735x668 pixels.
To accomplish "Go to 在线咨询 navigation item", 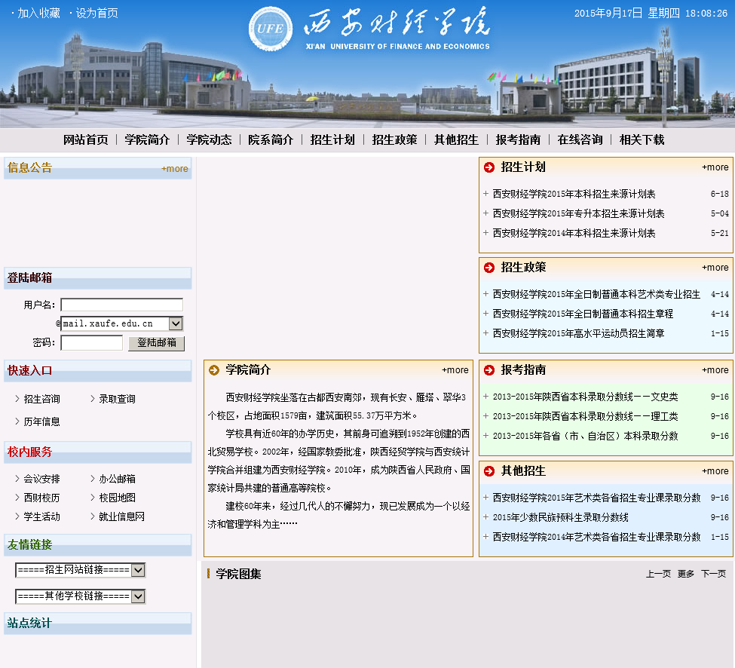I will pyautogui.click(x=580, y=139).
